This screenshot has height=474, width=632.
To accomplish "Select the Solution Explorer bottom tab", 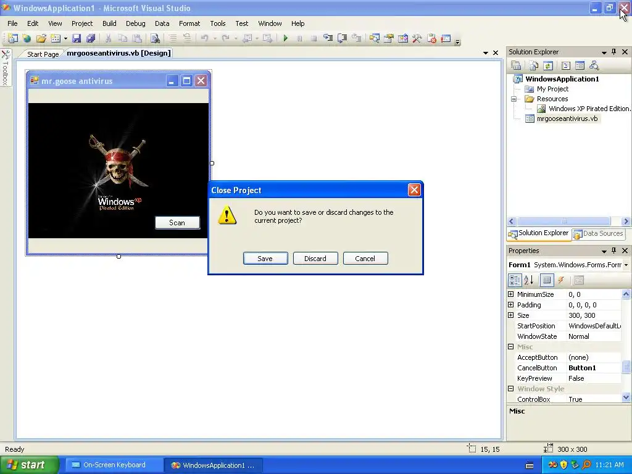I will pos(538,233).
